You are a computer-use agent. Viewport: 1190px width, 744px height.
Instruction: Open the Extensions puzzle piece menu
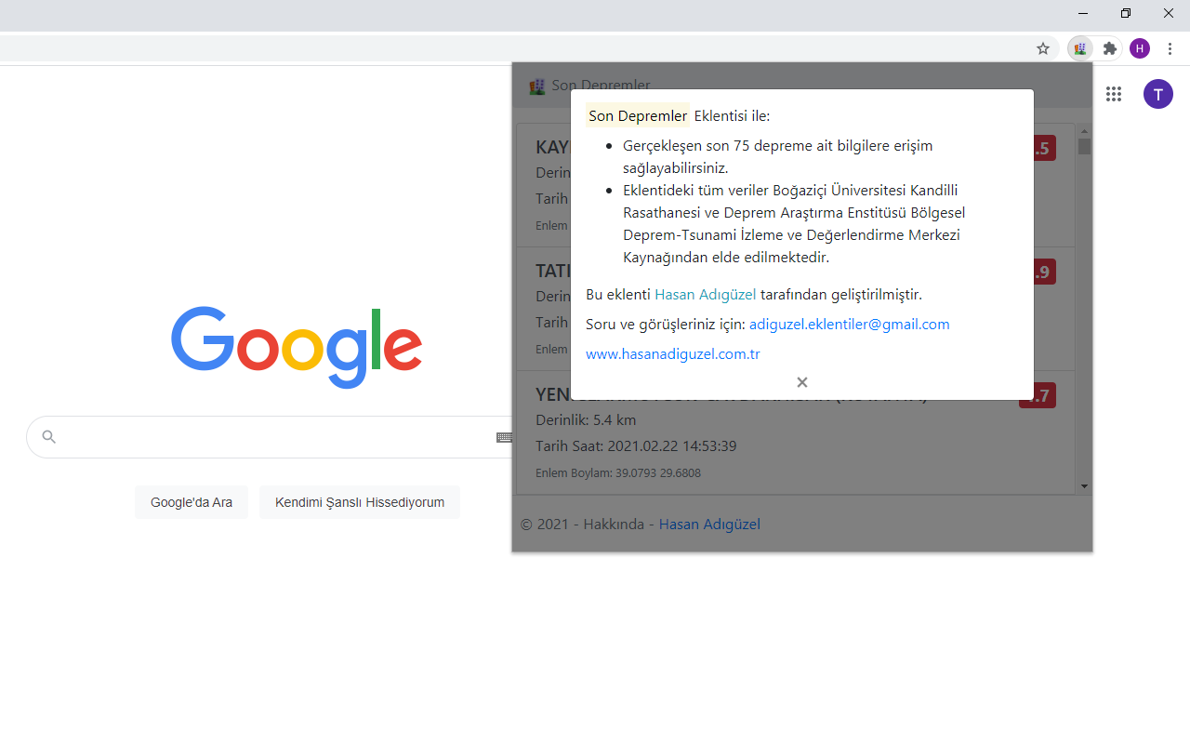(x=1109, y=48)
